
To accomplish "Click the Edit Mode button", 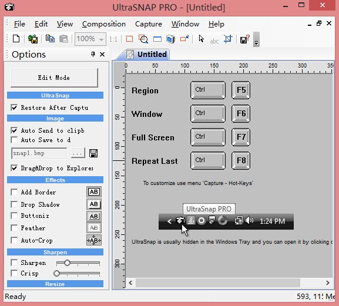I will point(54,78).
